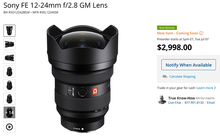This screenshot has width=220, height=137.
Task: Click the info icon beside Coming Soon
Action: 201,33
